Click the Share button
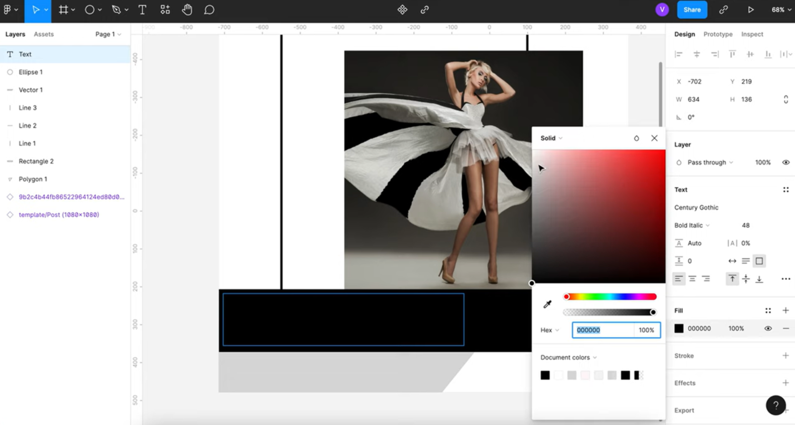 click(692, 10)
